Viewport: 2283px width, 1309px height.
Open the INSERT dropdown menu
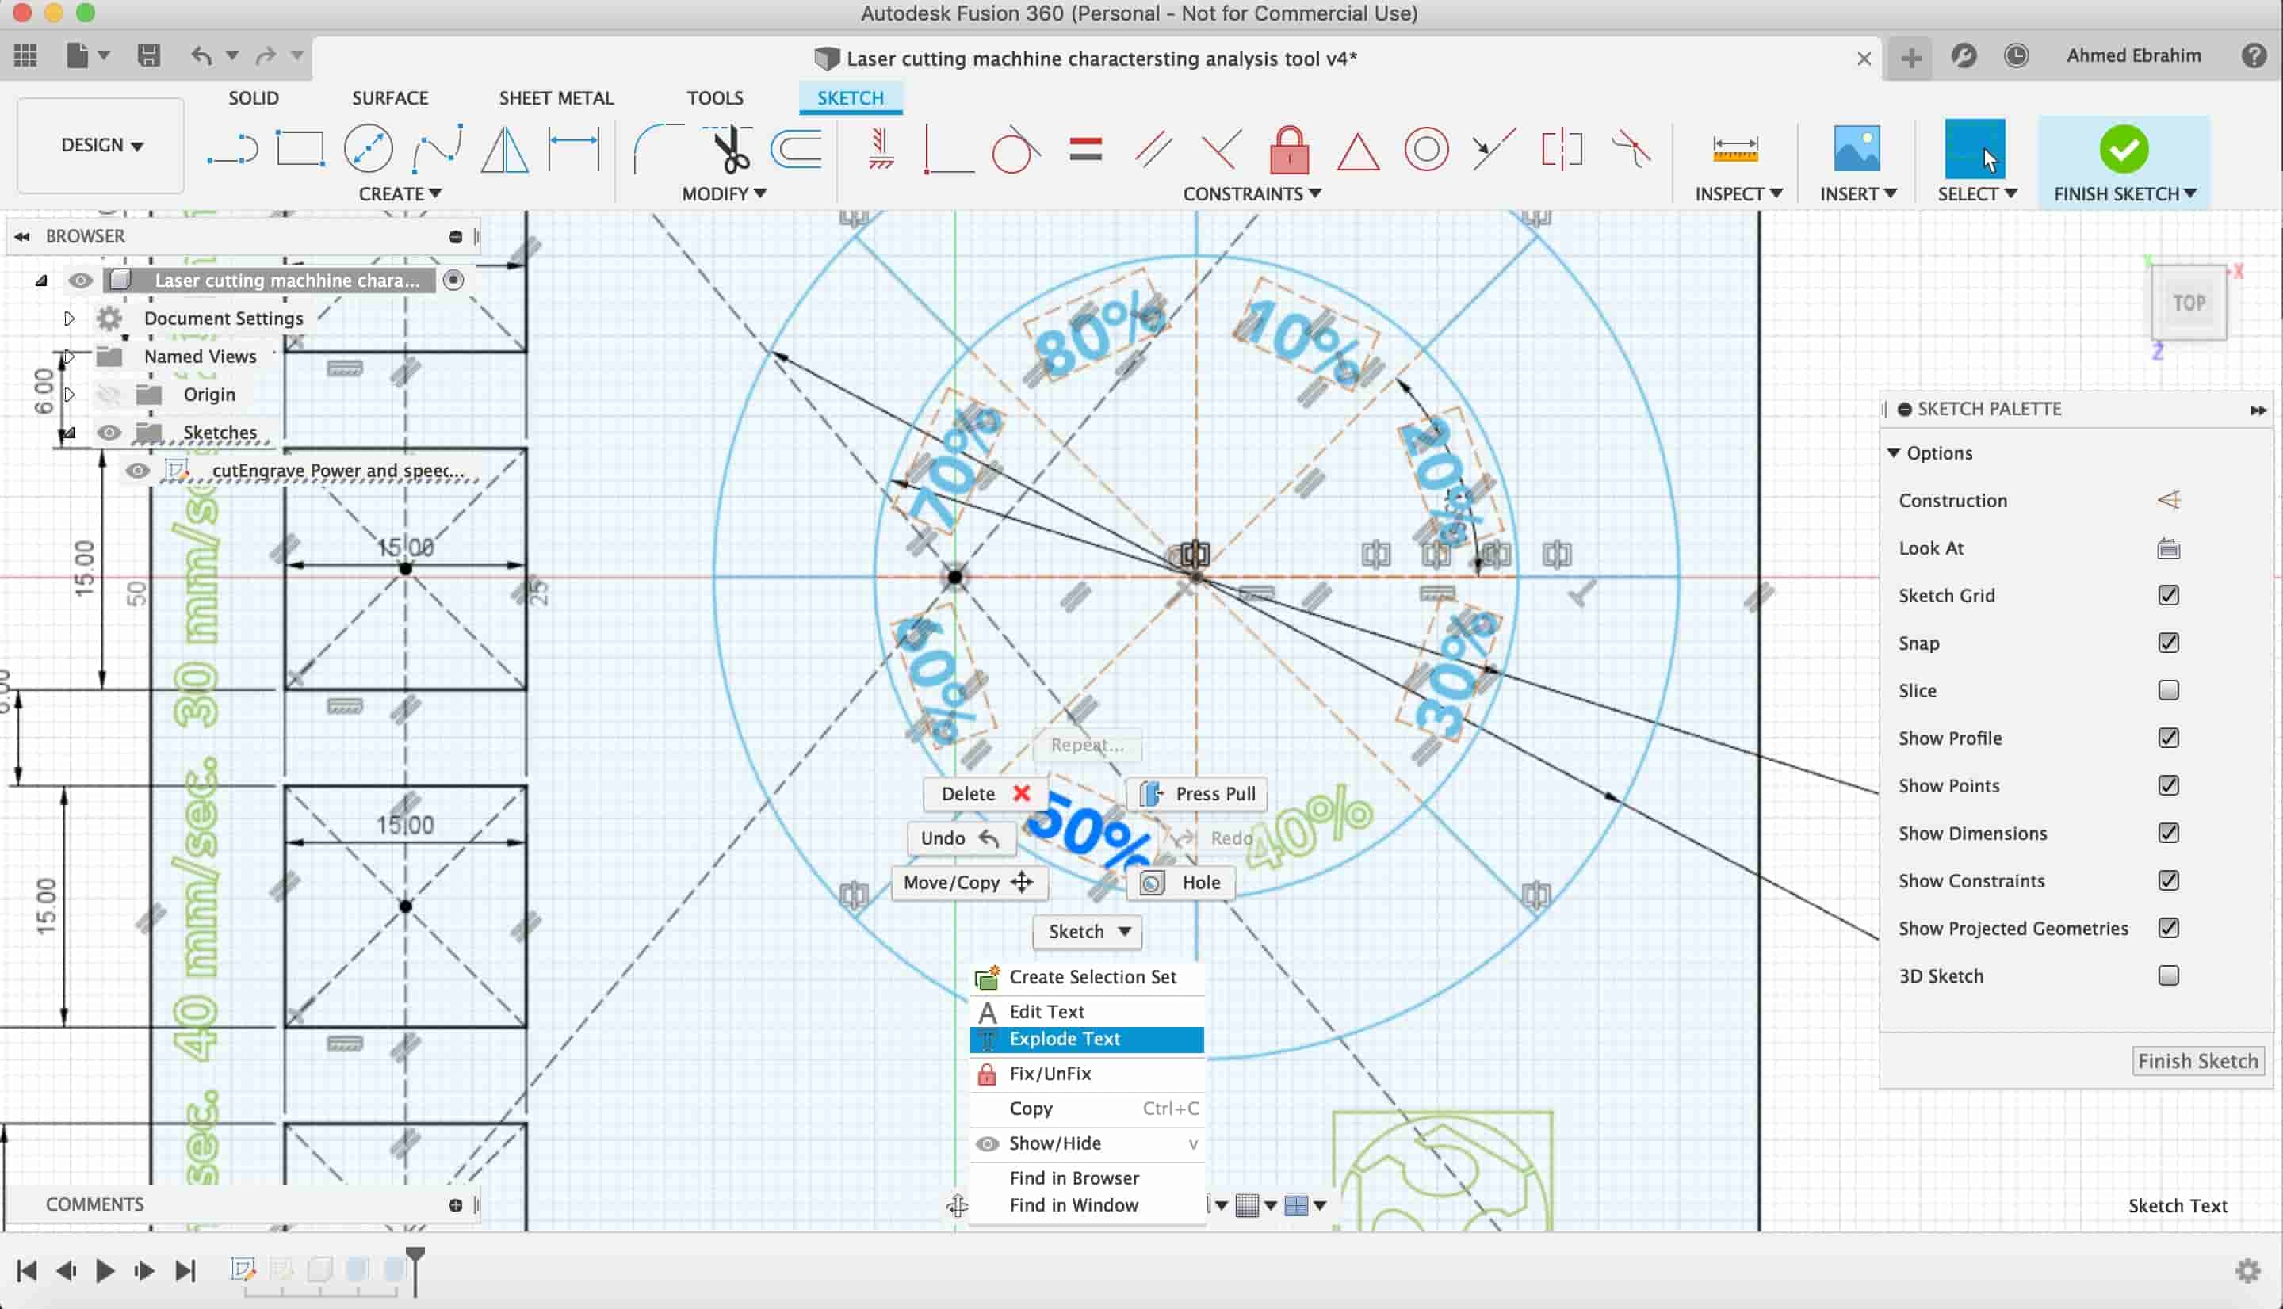pos(1857,193)
